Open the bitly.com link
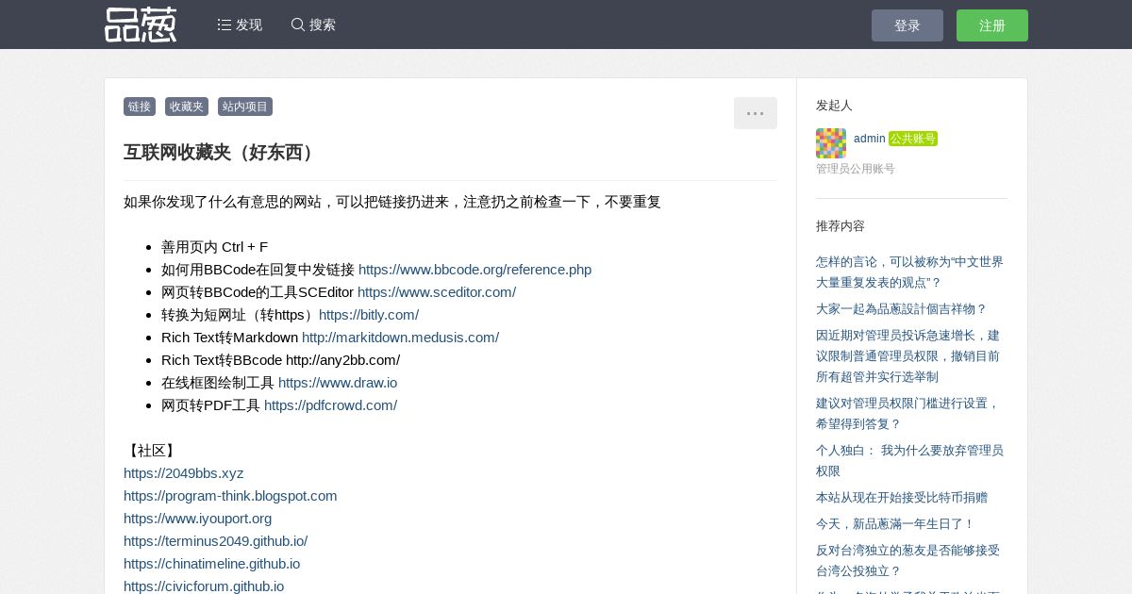Screen dimensions: 1132x594 pos(369,315)
